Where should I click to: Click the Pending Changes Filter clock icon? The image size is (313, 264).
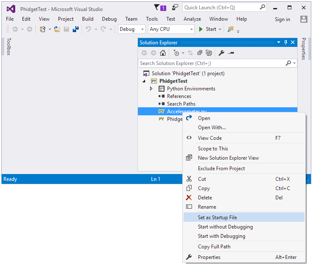tap(176, 53)
